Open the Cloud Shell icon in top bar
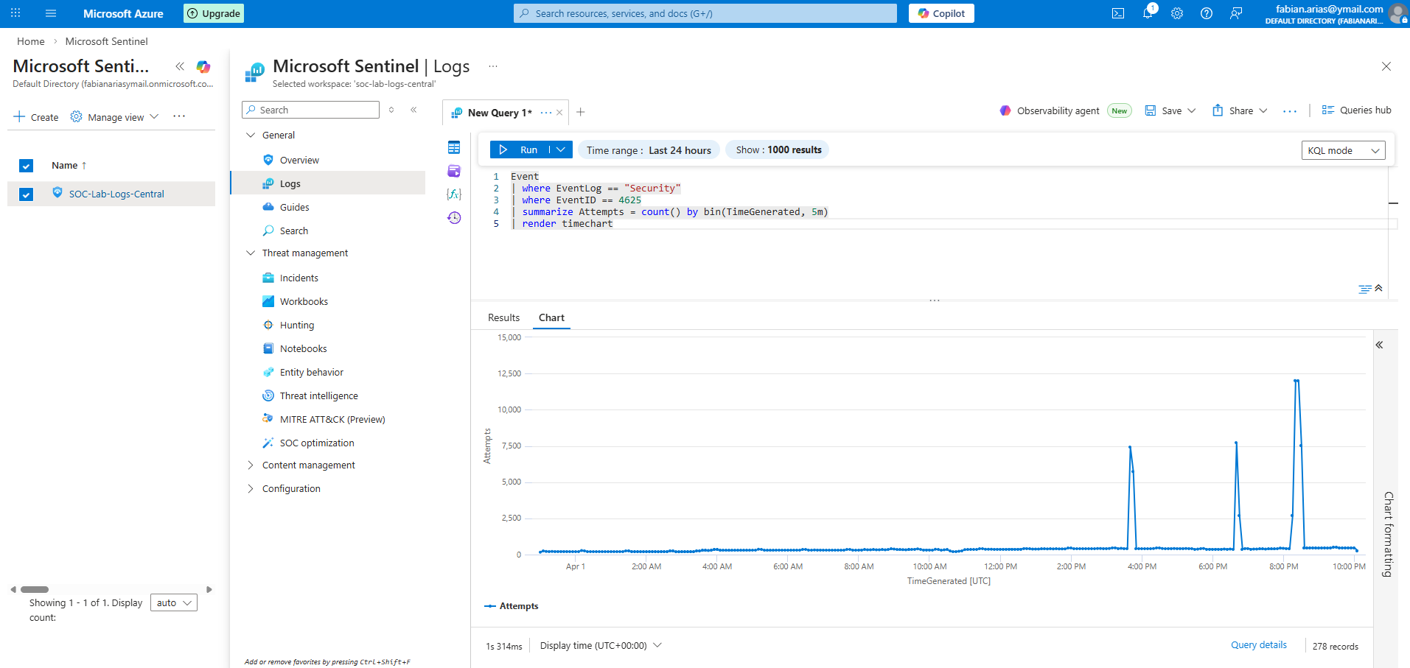 [1118, 13]
